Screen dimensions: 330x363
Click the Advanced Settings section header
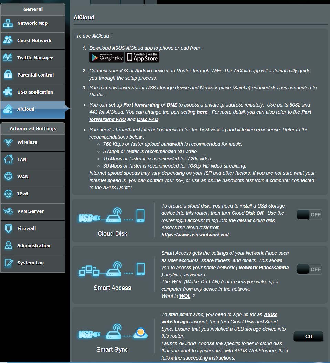tap(33, 129)
